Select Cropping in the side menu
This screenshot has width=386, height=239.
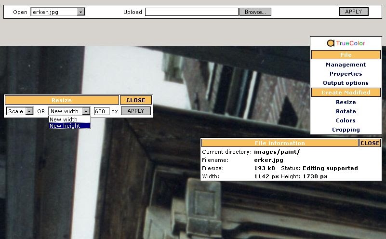pyautogui.click(x=346, y=130)
